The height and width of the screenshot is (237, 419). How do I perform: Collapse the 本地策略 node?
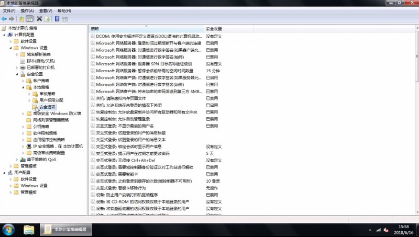point(23,87)
